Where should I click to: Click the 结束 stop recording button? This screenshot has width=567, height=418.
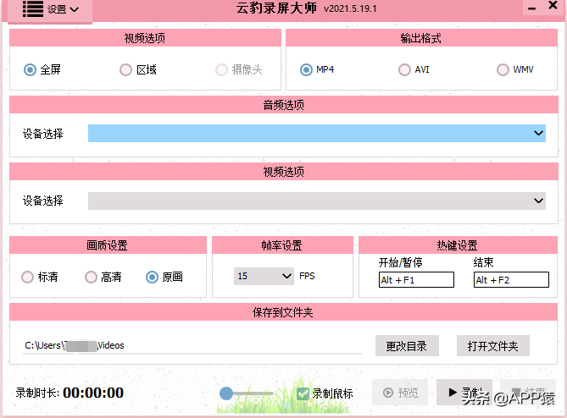[527, 393]
